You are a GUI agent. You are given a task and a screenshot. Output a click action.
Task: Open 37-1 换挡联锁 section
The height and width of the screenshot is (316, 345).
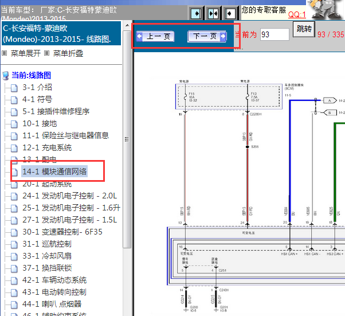(47, 268)
